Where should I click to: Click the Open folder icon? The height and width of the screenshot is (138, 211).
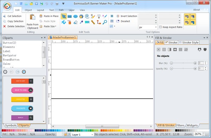31,4
